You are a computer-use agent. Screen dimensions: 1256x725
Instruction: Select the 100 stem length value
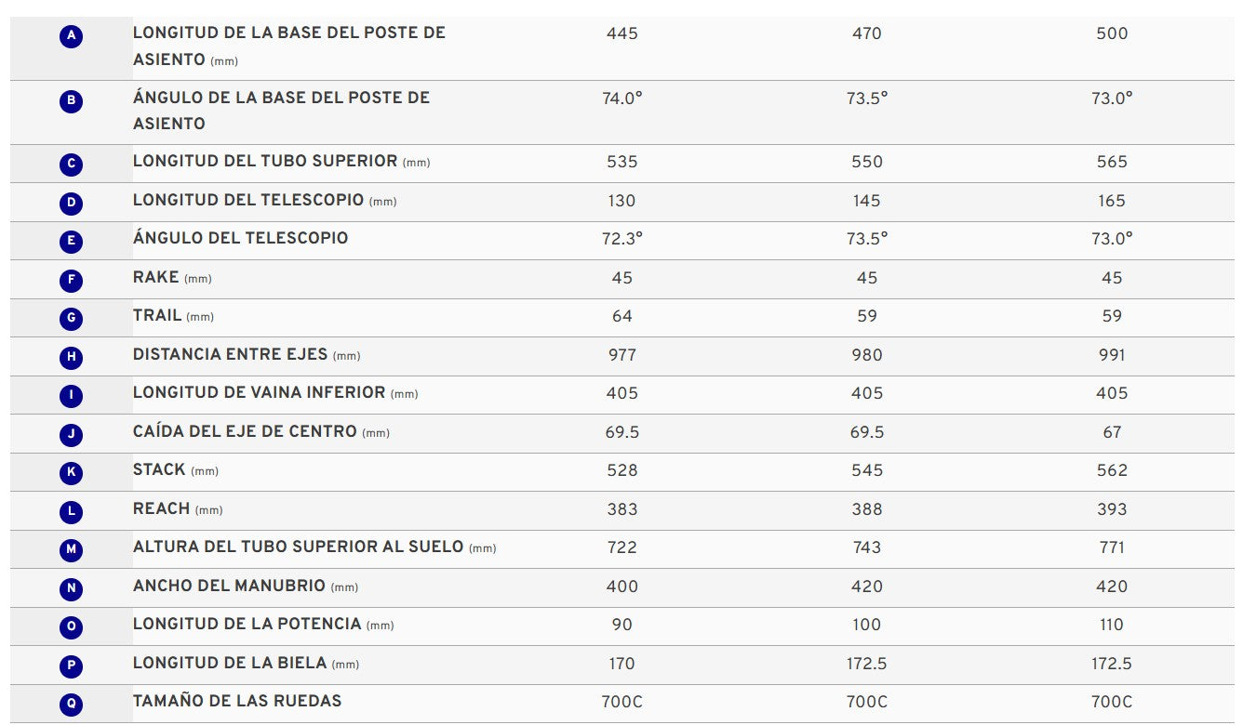click(867, 625)
